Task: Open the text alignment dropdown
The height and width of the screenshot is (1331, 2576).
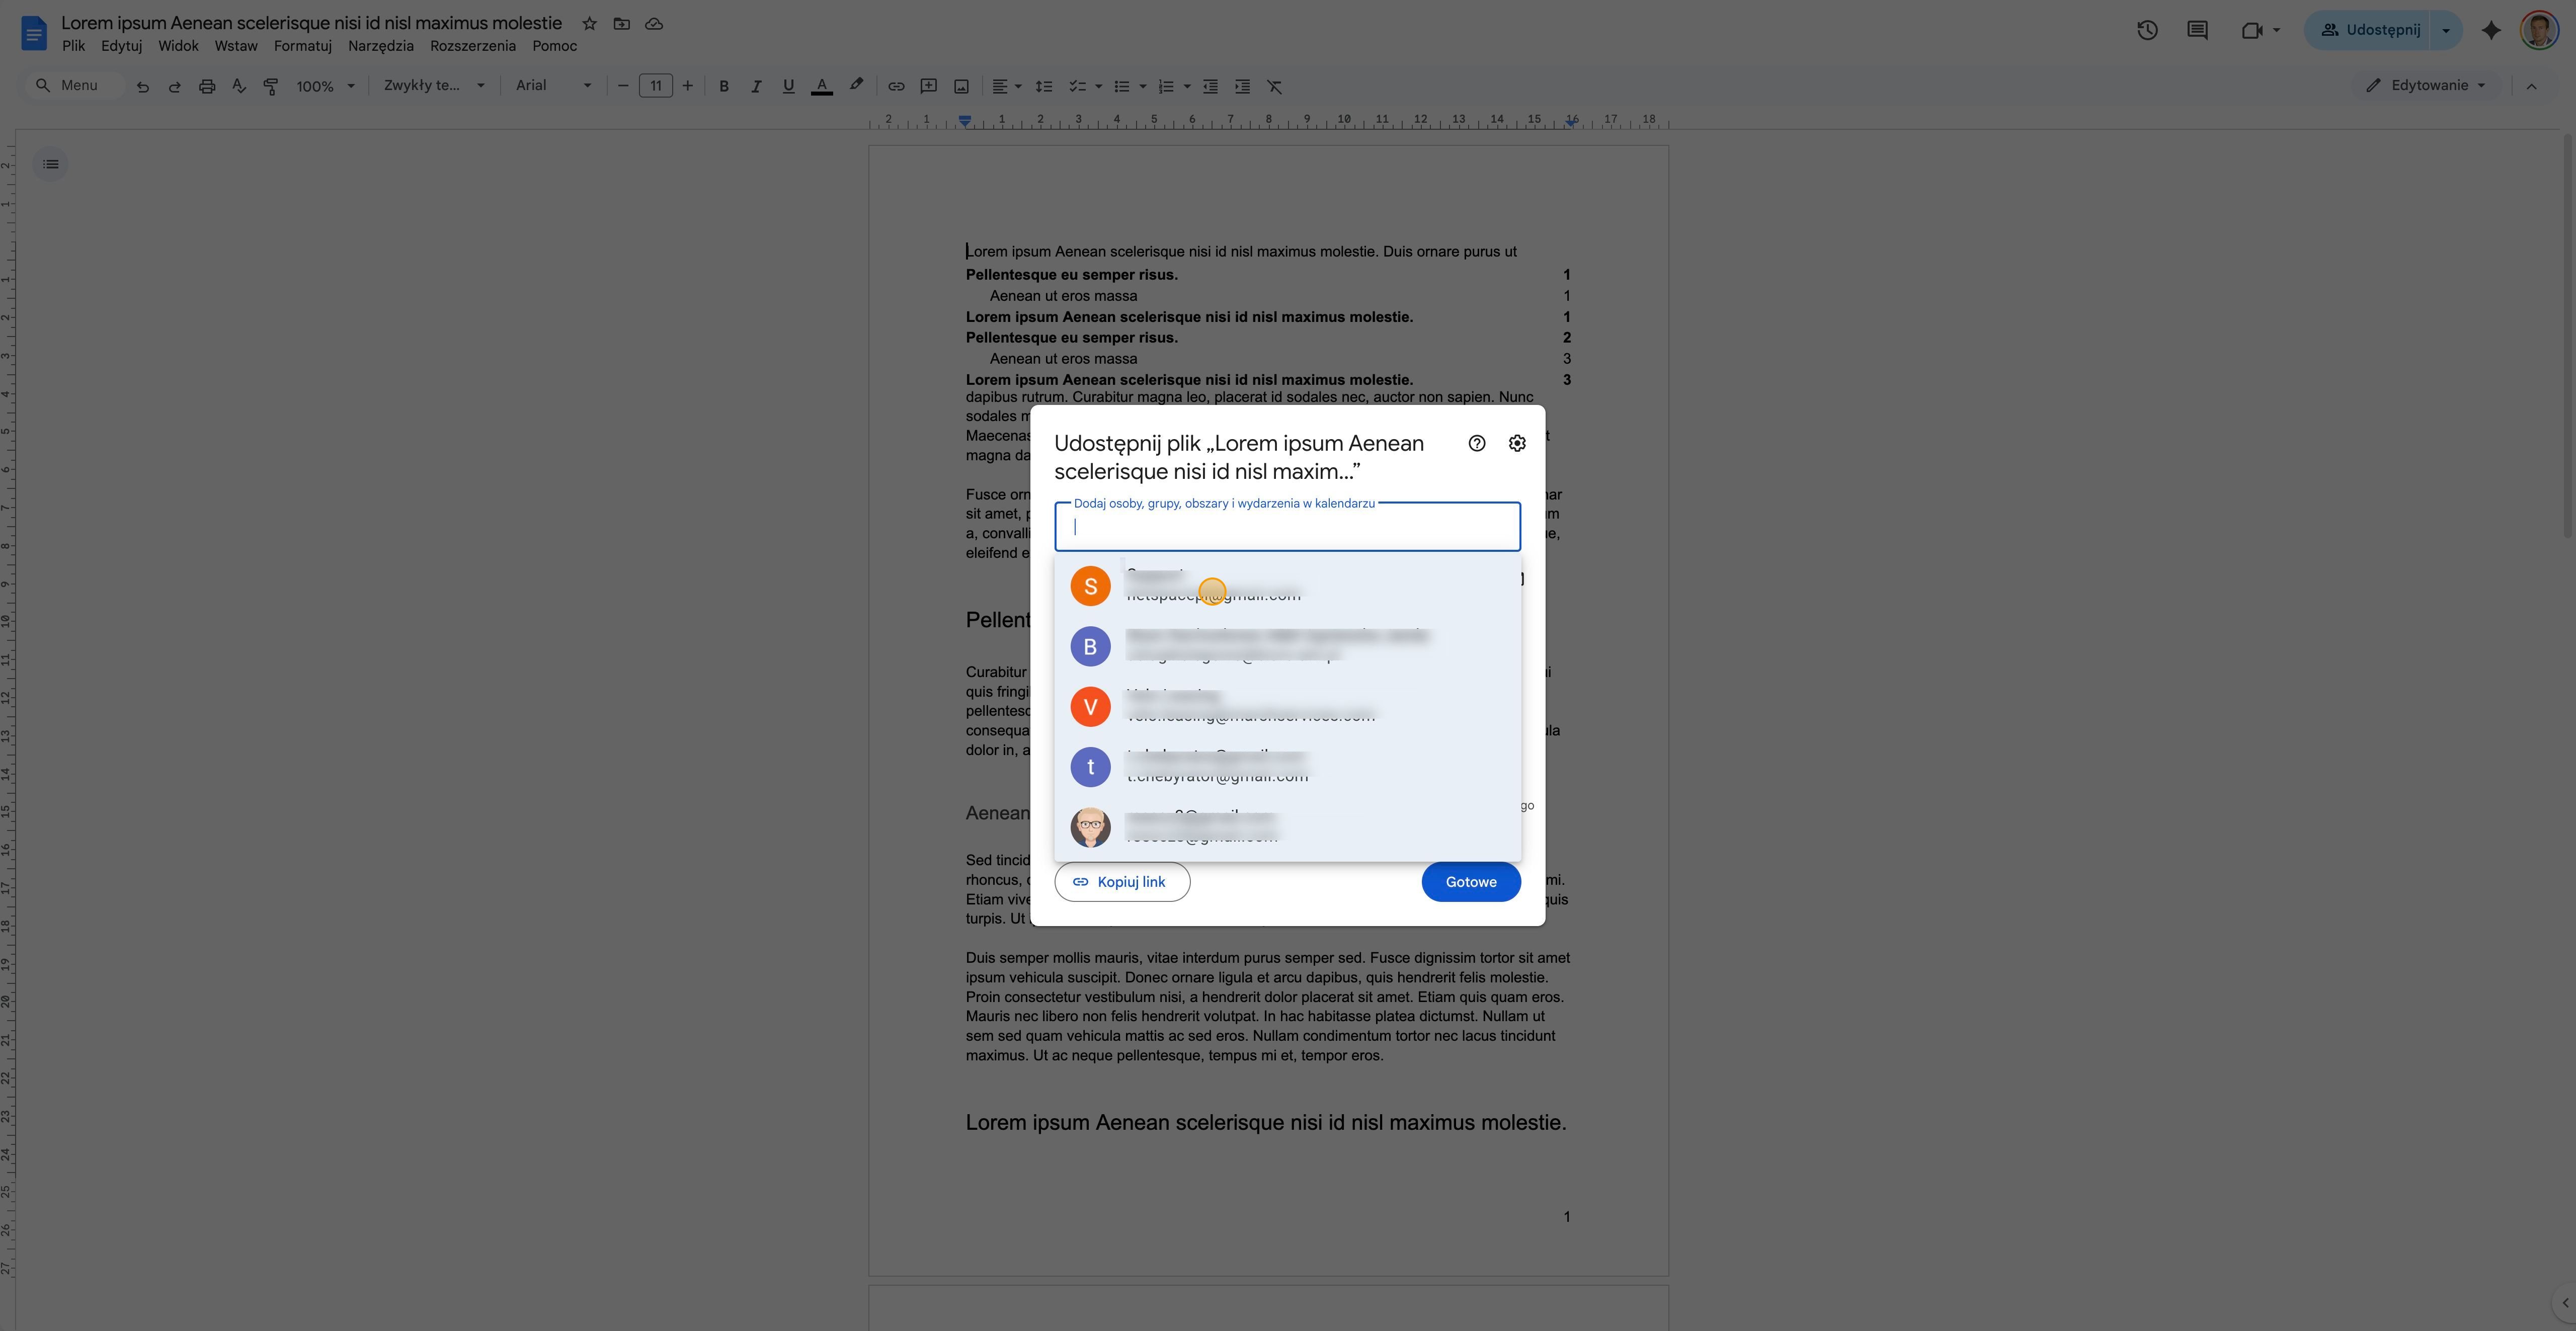Action: pos(1006,86)
